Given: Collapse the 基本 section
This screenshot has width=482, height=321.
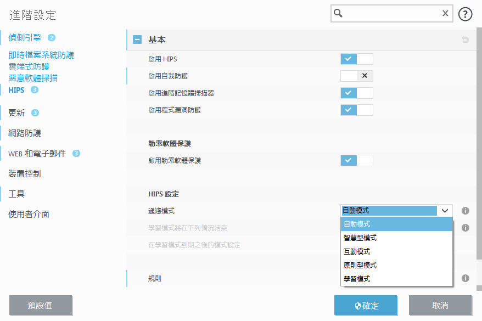Looking at the screenshot, I should 137,40.
